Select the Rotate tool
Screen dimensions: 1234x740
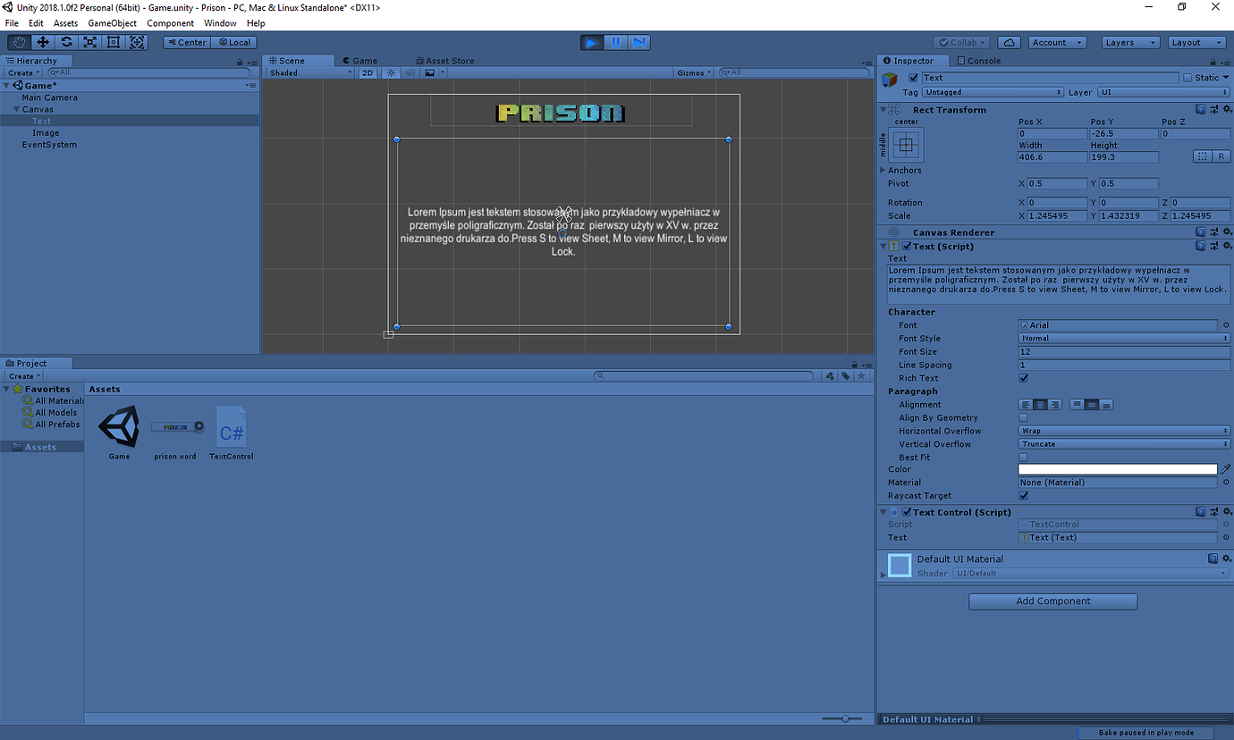click(66, 42)
